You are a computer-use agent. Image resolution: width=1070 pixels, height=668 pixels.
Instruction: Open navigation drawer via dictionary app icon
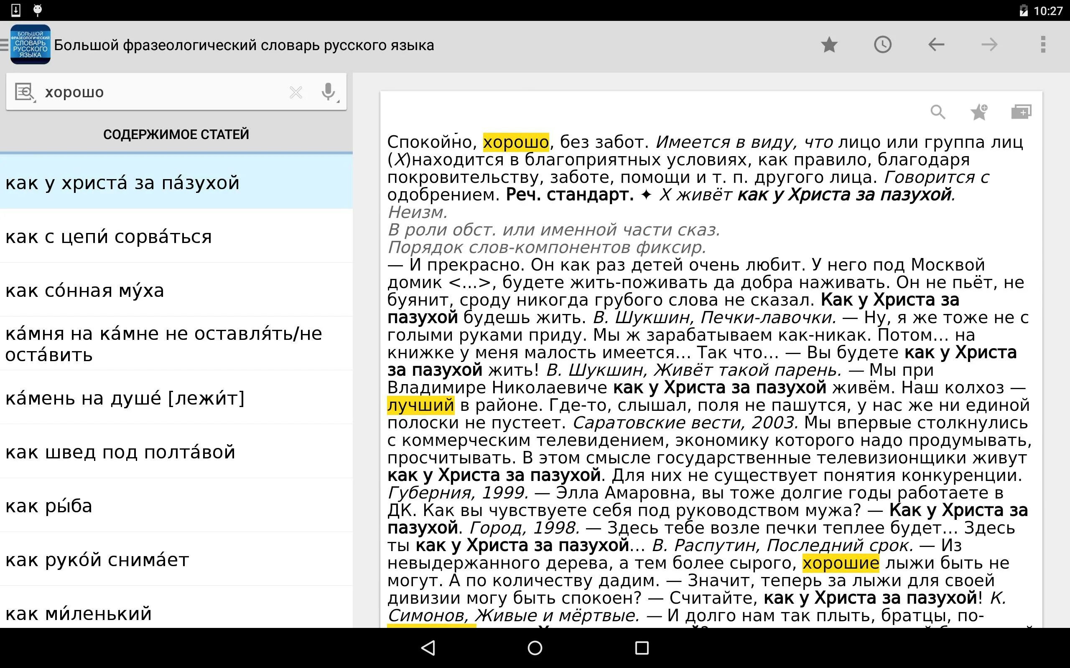click(x=29, y=45)
